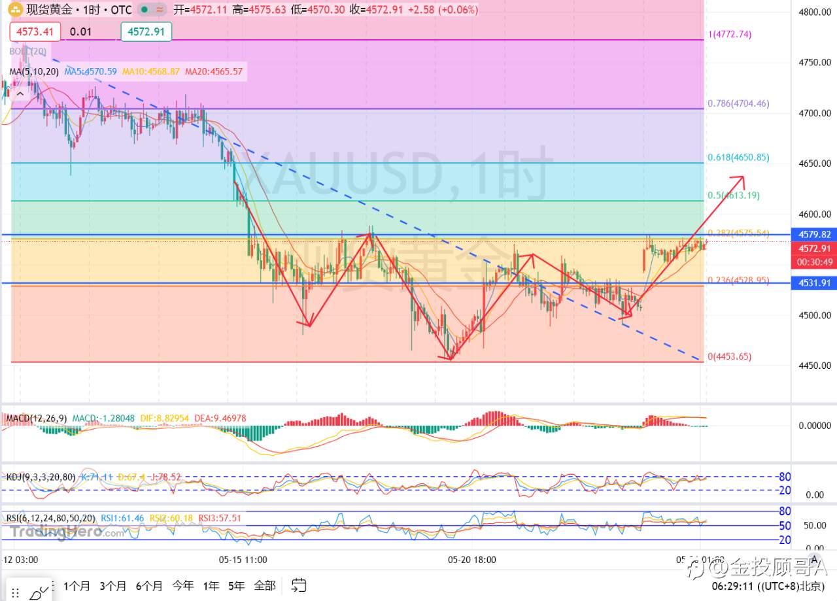Open the go-to-date calendar icon
Viewport: 837px width, 601px height.
point(299,585)
